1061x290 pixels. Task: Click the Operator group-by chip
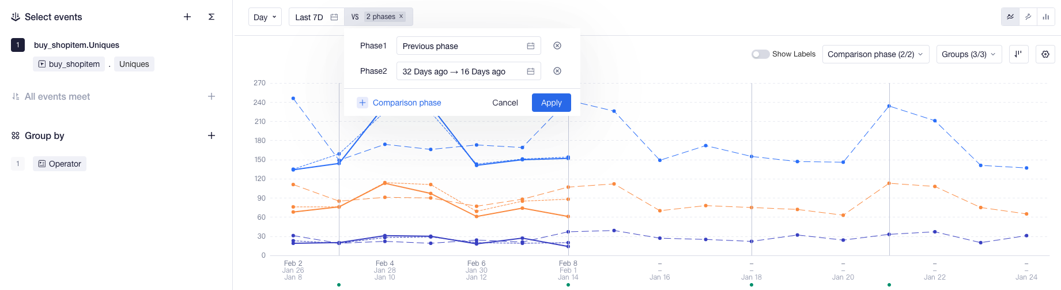coord(59,164)
